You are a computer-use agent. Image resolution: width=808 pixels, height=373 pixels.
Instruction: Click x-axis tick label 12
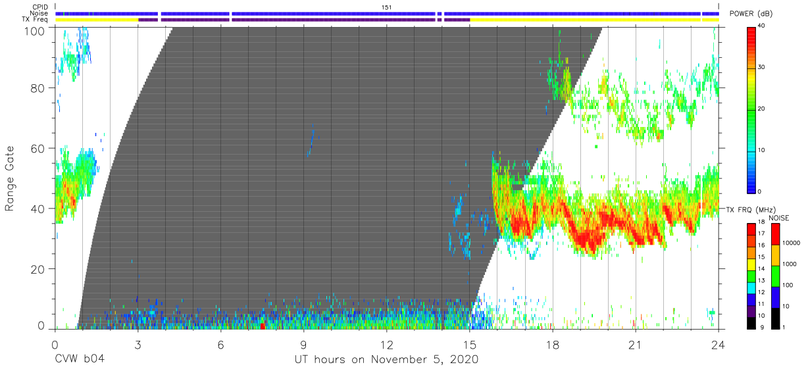[x=386, y=345]
